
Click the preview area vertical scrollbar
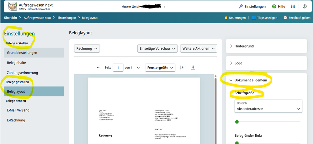tap(215, 110)
